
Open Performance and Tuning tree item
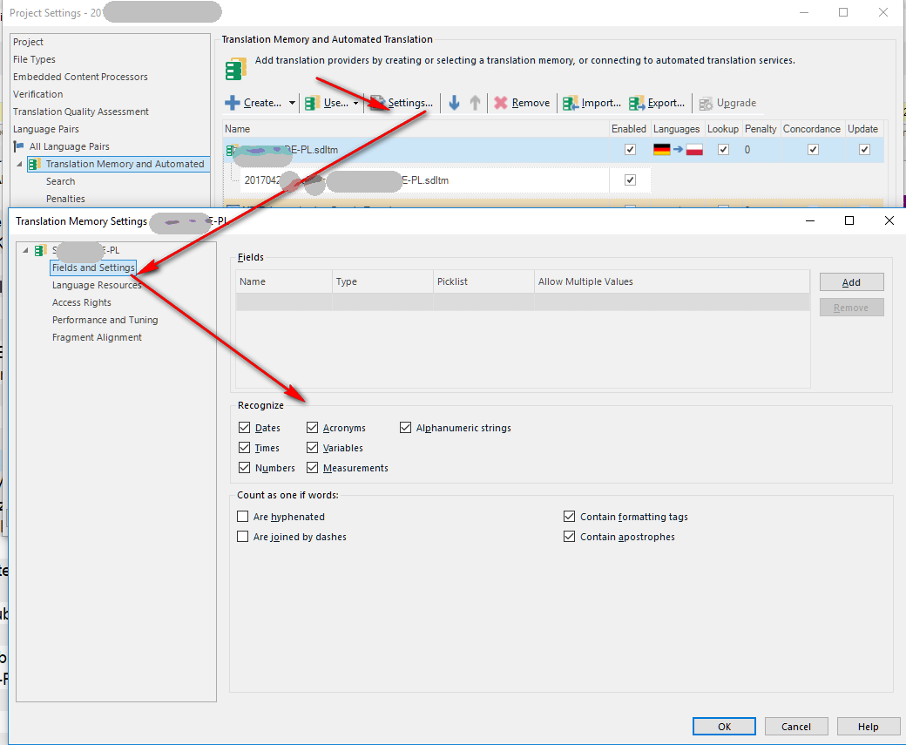105,320
